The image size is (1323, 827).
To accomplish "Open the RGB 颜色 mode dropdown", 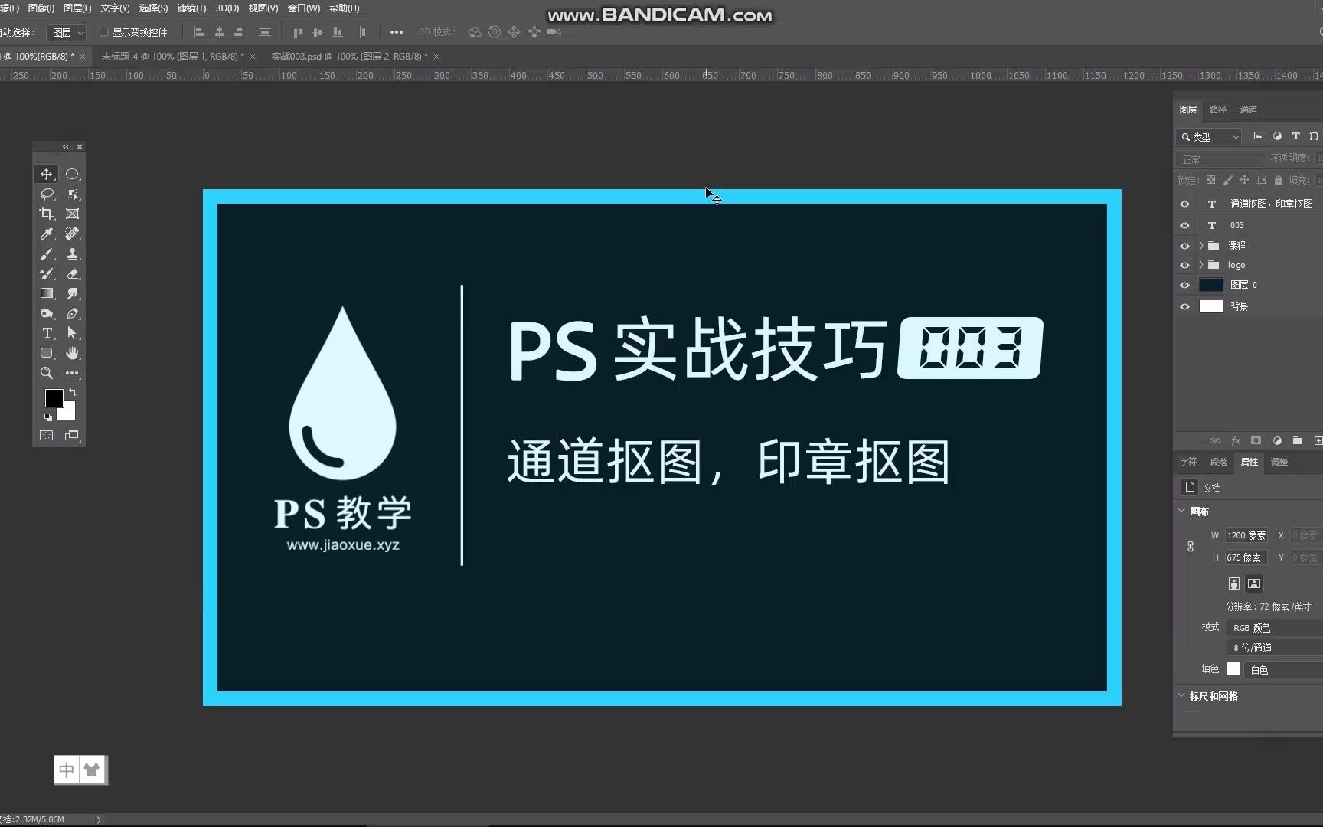I will tap(1275, 627).
